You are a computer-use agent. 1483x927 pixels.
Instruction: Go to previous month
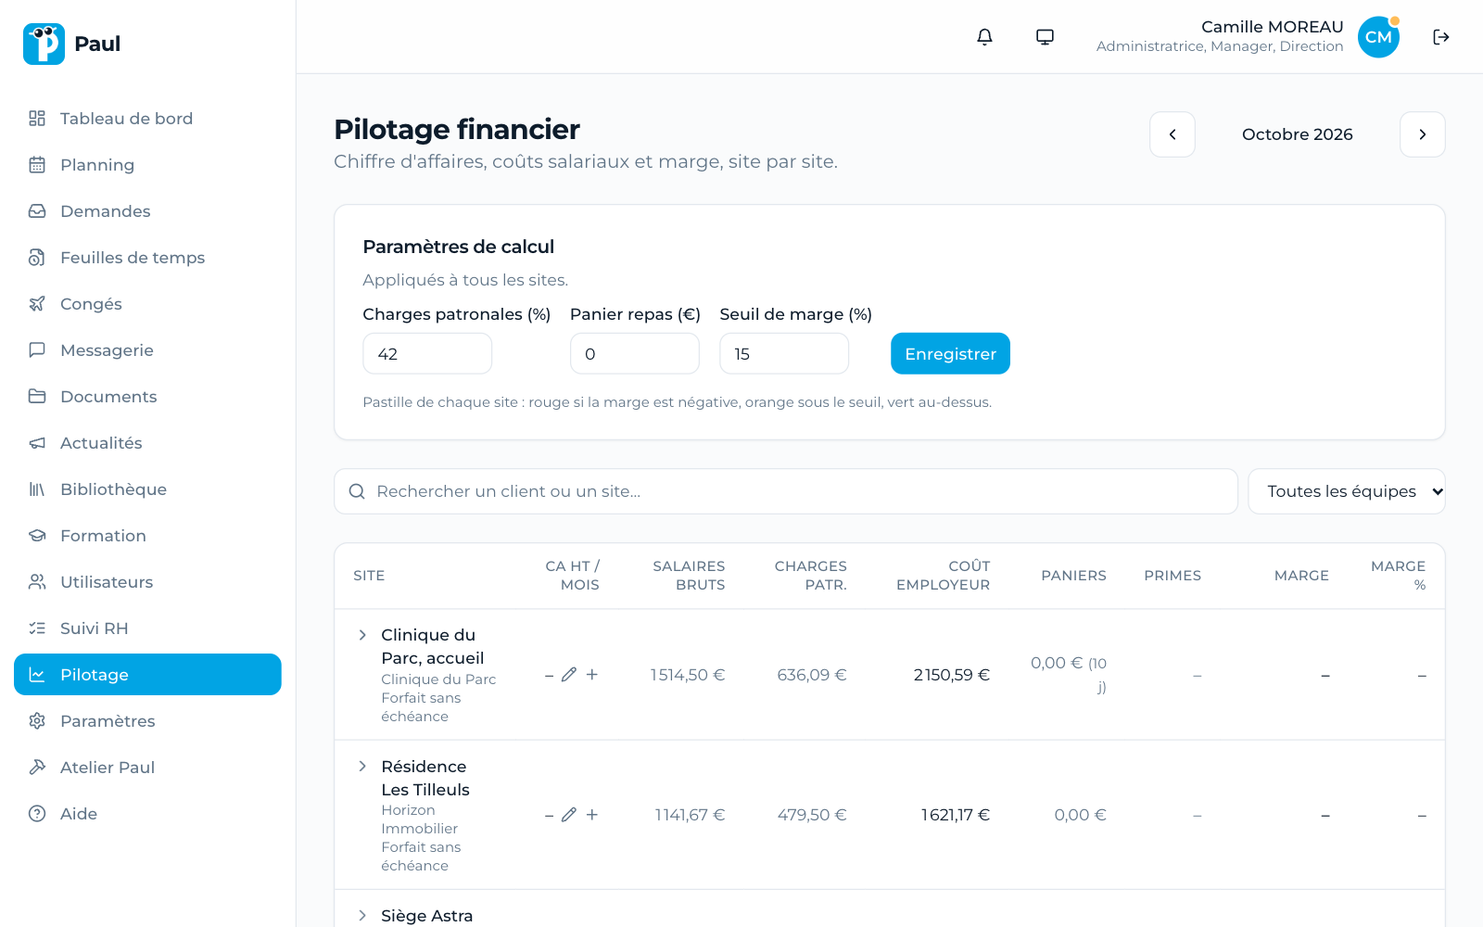coord(1172,134)
